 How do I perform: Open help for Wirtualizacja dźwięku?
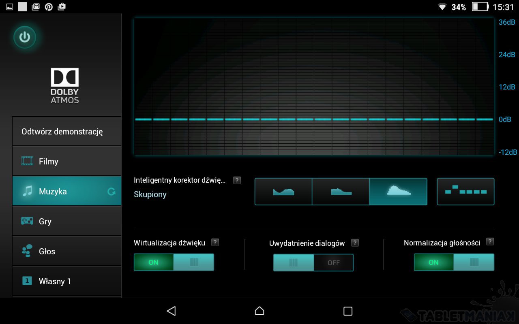[x=215, y=242]
